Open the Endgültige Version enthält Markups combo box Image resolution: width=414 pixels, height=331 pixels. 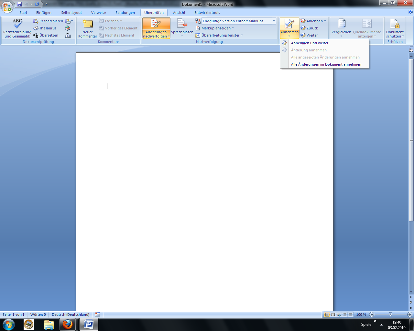tap(239, 21)
